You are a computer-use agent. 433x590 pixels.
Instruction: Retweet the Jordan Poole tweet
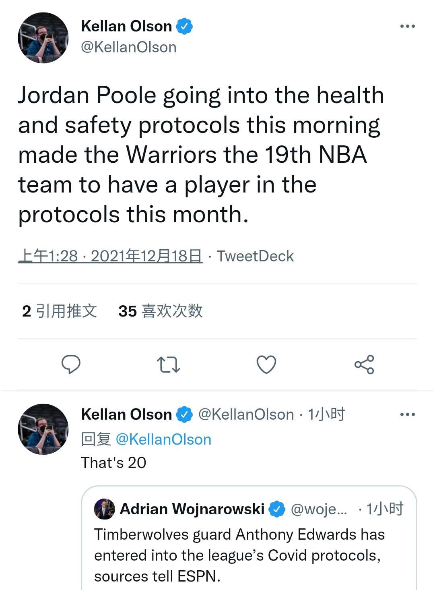click(168, 364)
